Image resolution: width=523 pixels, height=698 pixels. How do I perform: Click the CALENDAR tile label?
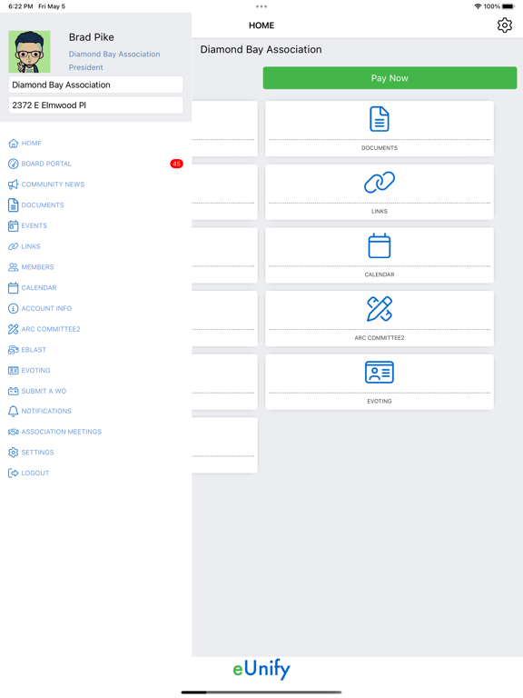[x=380, y=274]
